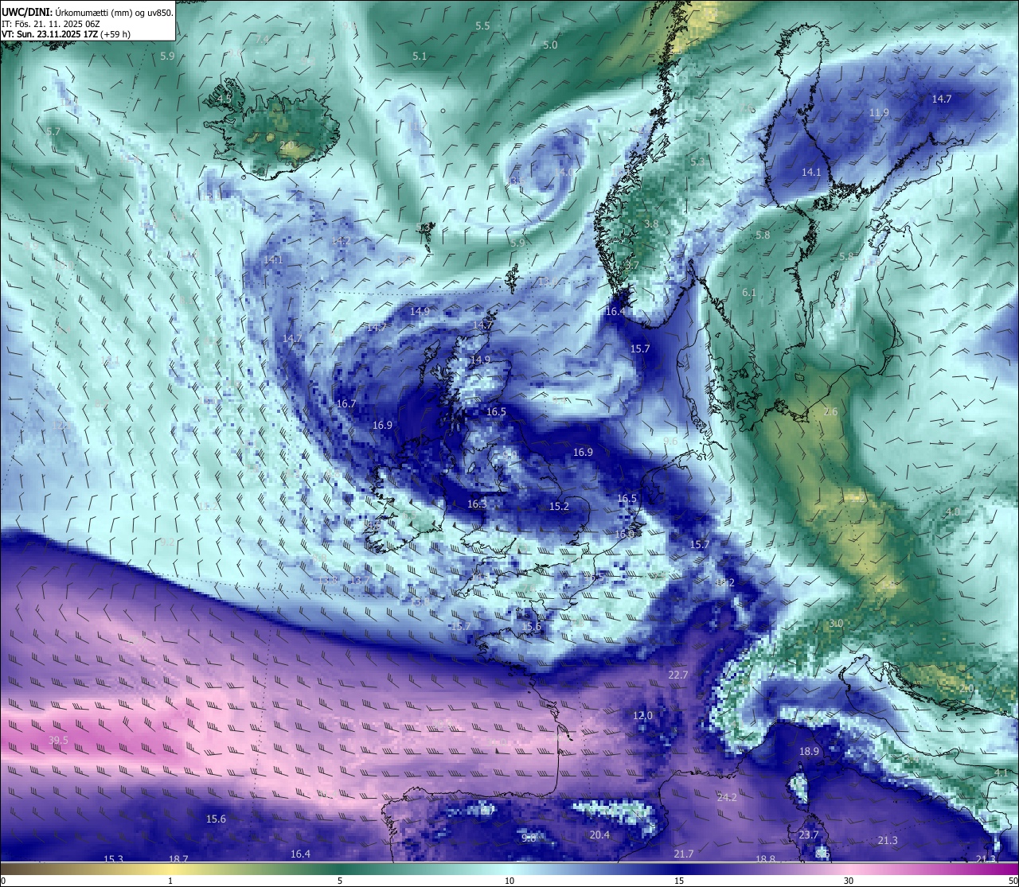This screenshot has height=887, width=1019.
Task: Click the 18.9 value north of Corsica
Action: [809, 752]
